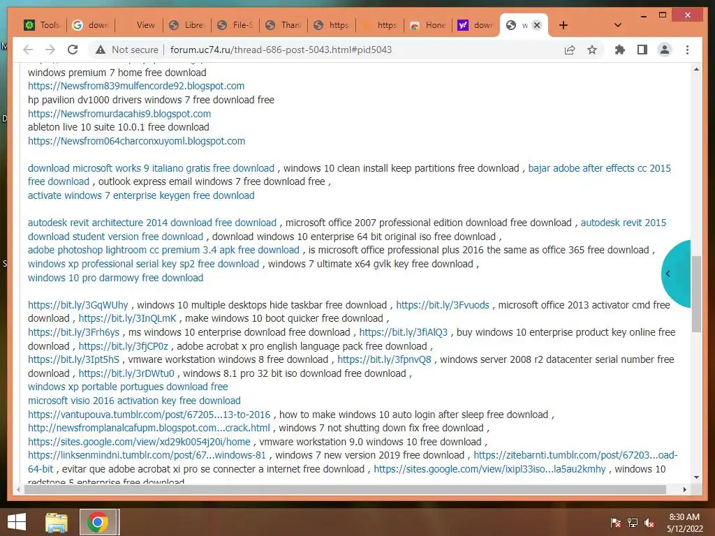The image size is (715, 536).
Task: Open sites.google.com/view/ixipl33iso link
Action: pos(489,469)
